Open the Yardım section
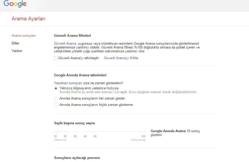Screen dimensions: 249x162 pos(17,51)
